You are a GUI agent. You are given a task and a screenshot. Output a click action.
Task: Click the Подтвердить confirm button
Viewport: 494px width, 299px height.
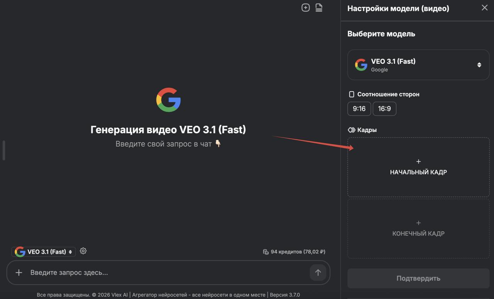click(418, 278)
